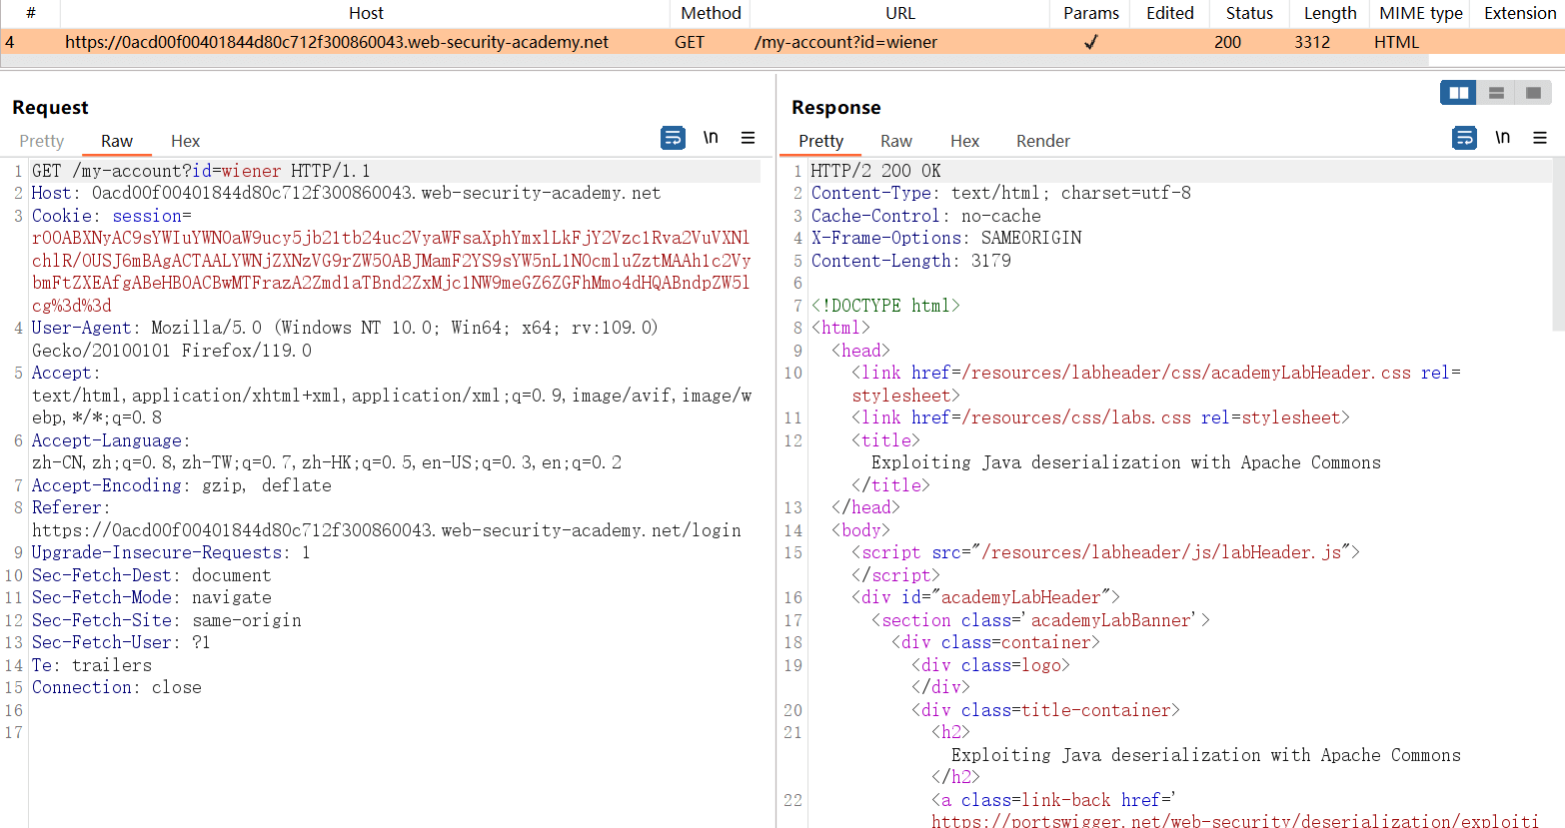The image size is (1565, 828).
Task: Open Request panel hamburger options menu
Action: (x=748, y=138)
